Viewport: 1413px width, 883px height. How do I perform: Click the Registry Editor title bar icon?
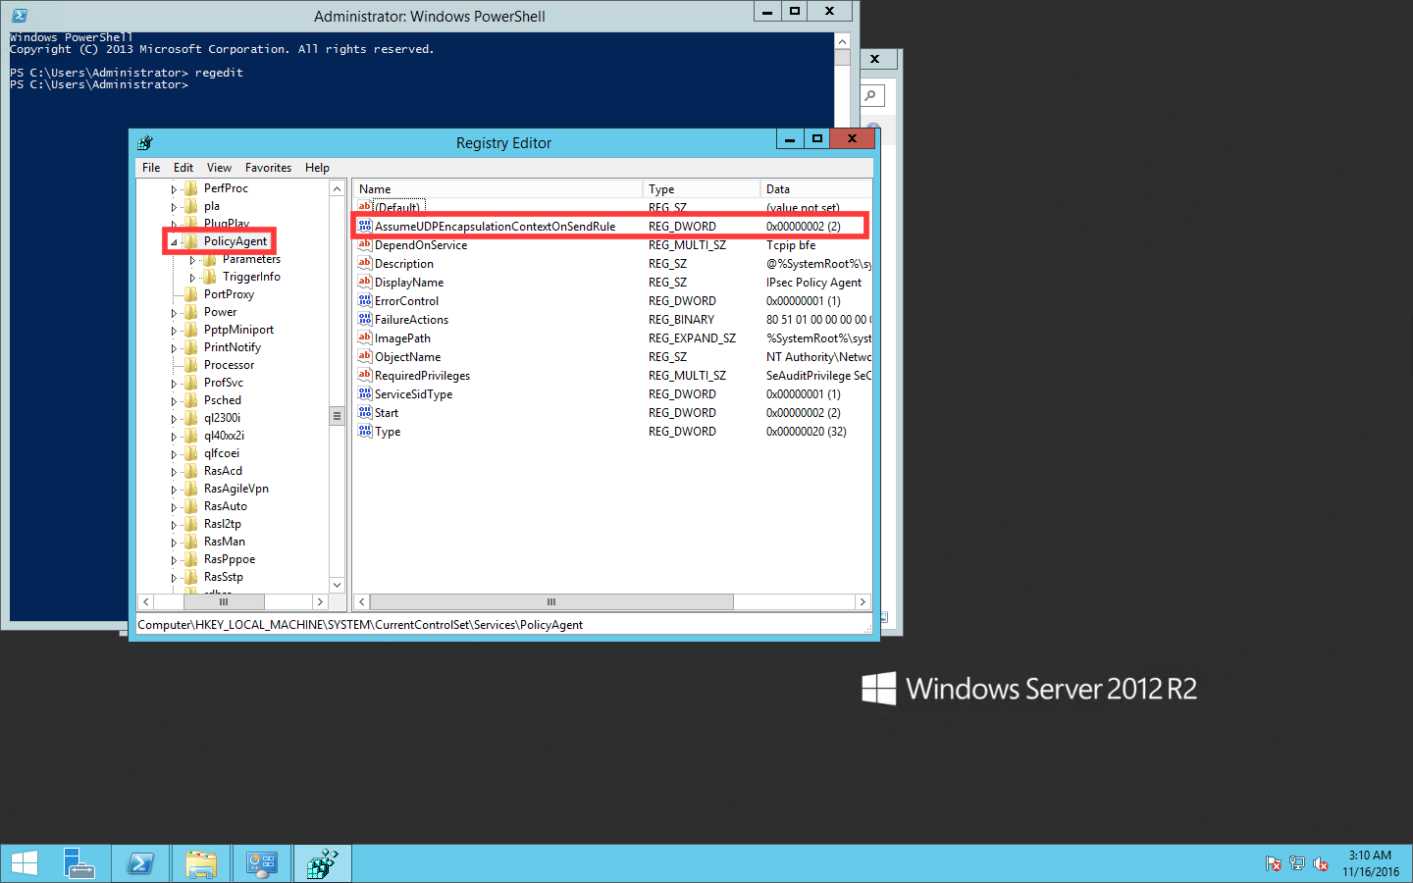pos(145,142)
